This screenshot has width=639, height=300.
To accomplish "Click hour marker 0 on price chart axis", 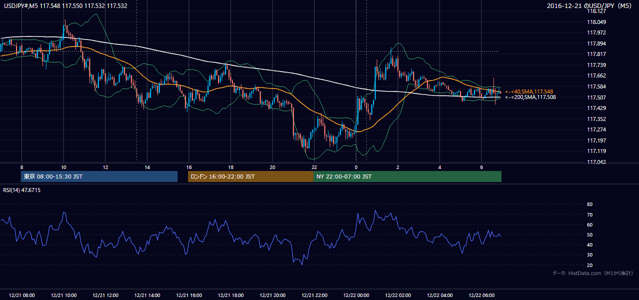I will coord(356,166).
